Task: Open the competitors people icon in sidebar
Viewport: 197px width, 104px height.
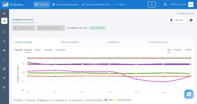Action: [x=4, y=50]
